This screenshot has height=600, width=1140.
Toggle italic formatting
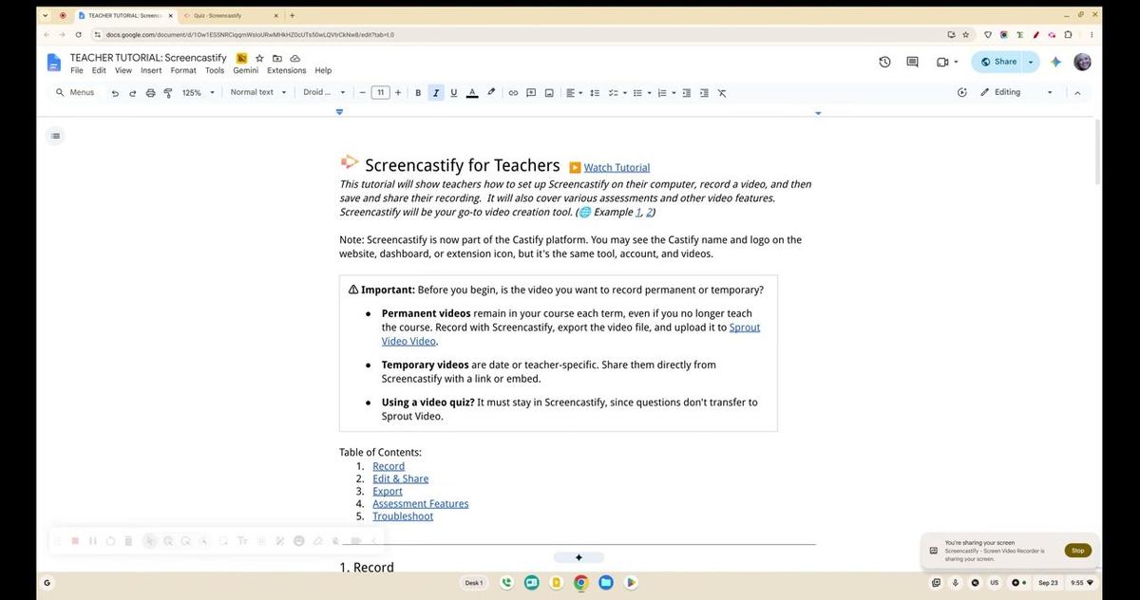(x=436, y=93)
